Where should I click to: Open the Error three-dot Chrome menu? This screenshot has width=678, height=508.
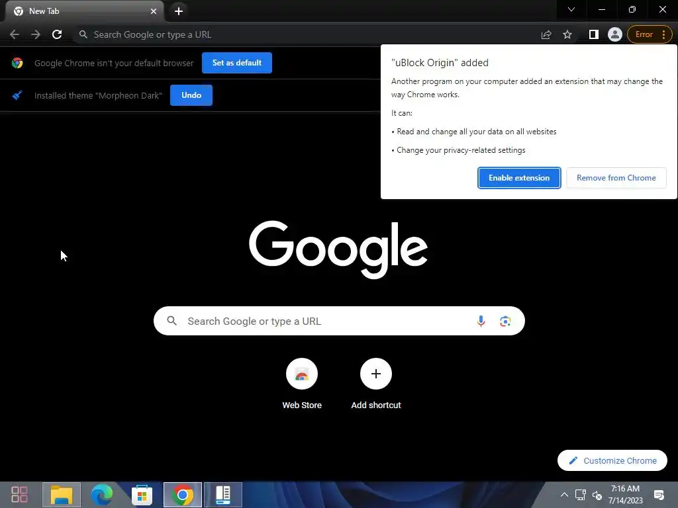[x=650, y=34]
